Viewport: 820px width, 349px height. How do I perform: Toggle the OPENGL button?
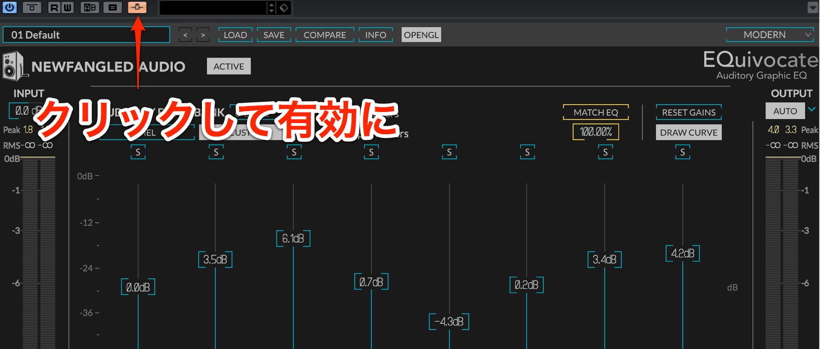tap(421, 35)
